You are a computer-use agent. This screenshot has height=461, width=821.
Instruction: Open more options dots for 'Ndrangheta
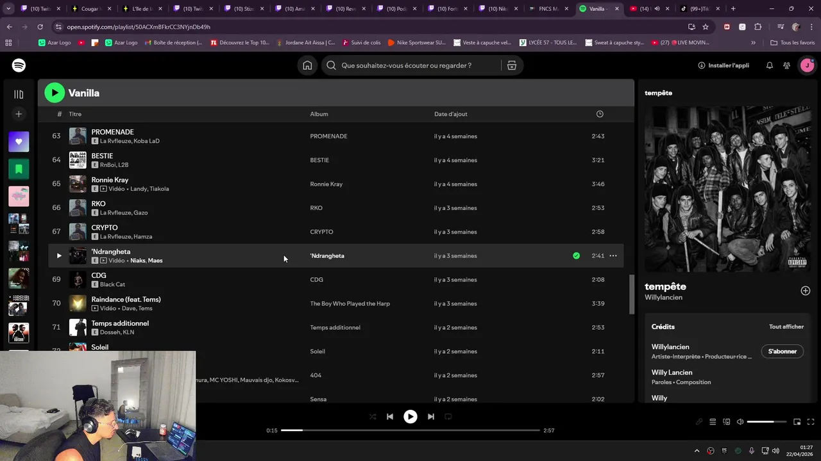coord(613,255)
